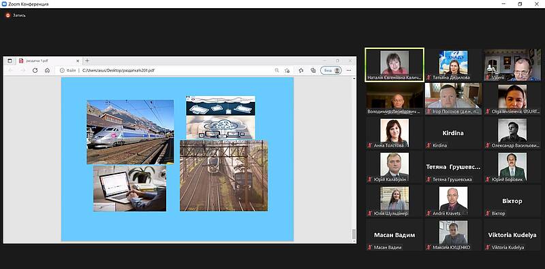Add a new browser tab
Viewport: 545px width, 269px height.
[87, 60]
